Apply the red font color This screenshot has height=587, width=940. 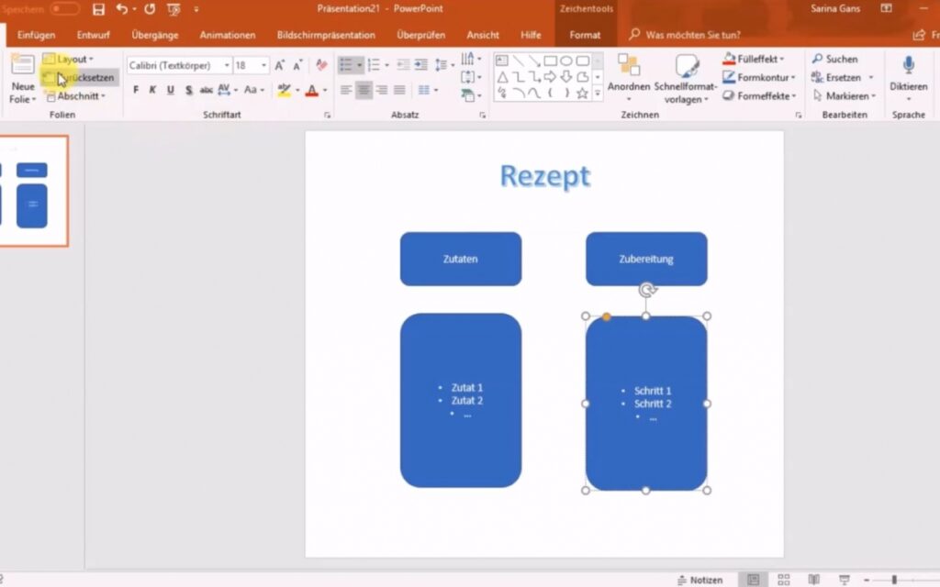point(312,90)
